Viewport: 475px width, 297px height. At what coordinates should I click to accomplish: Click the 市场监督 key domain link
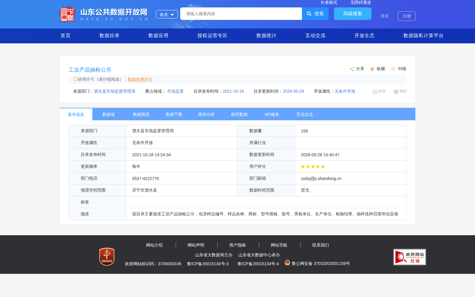tap(175, 91)
